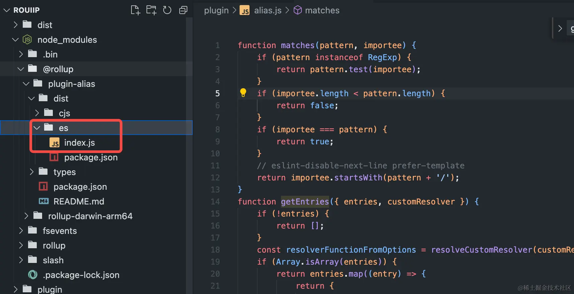Click the icon beside .package-lock.json
The image size is (574, 294).
(x=33, y=275)
